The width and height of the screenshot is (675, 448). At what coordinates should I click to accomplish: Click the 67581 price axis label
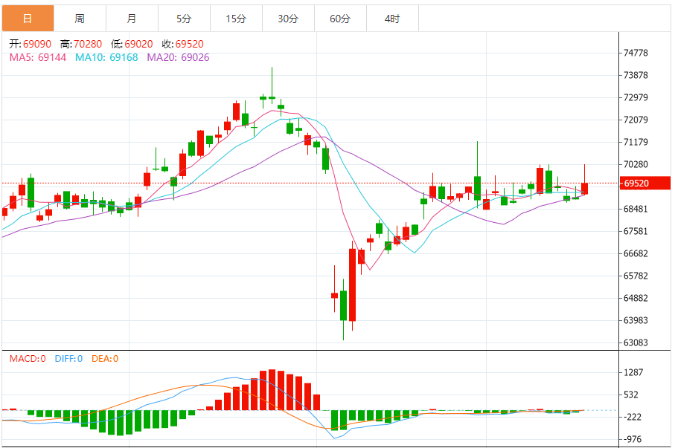636,231
